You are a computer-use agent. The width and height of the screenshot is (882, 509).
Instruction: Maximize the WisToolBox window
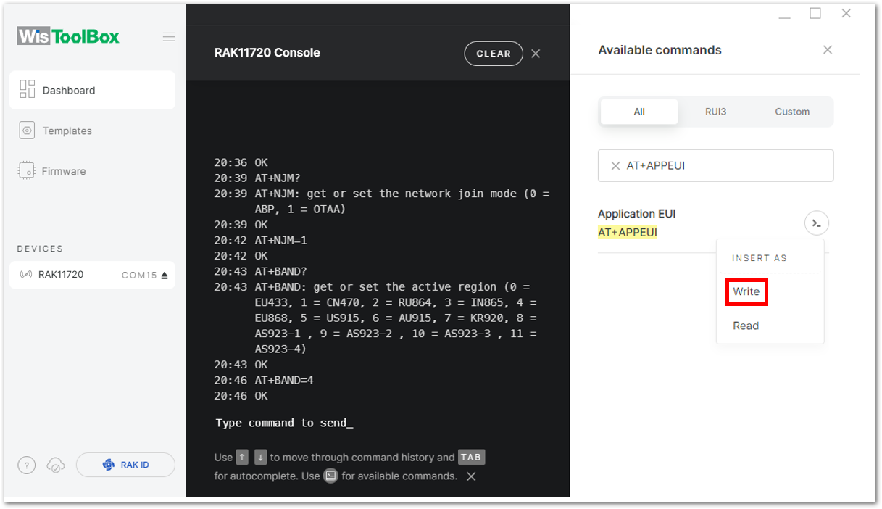[x=815, y=13]
